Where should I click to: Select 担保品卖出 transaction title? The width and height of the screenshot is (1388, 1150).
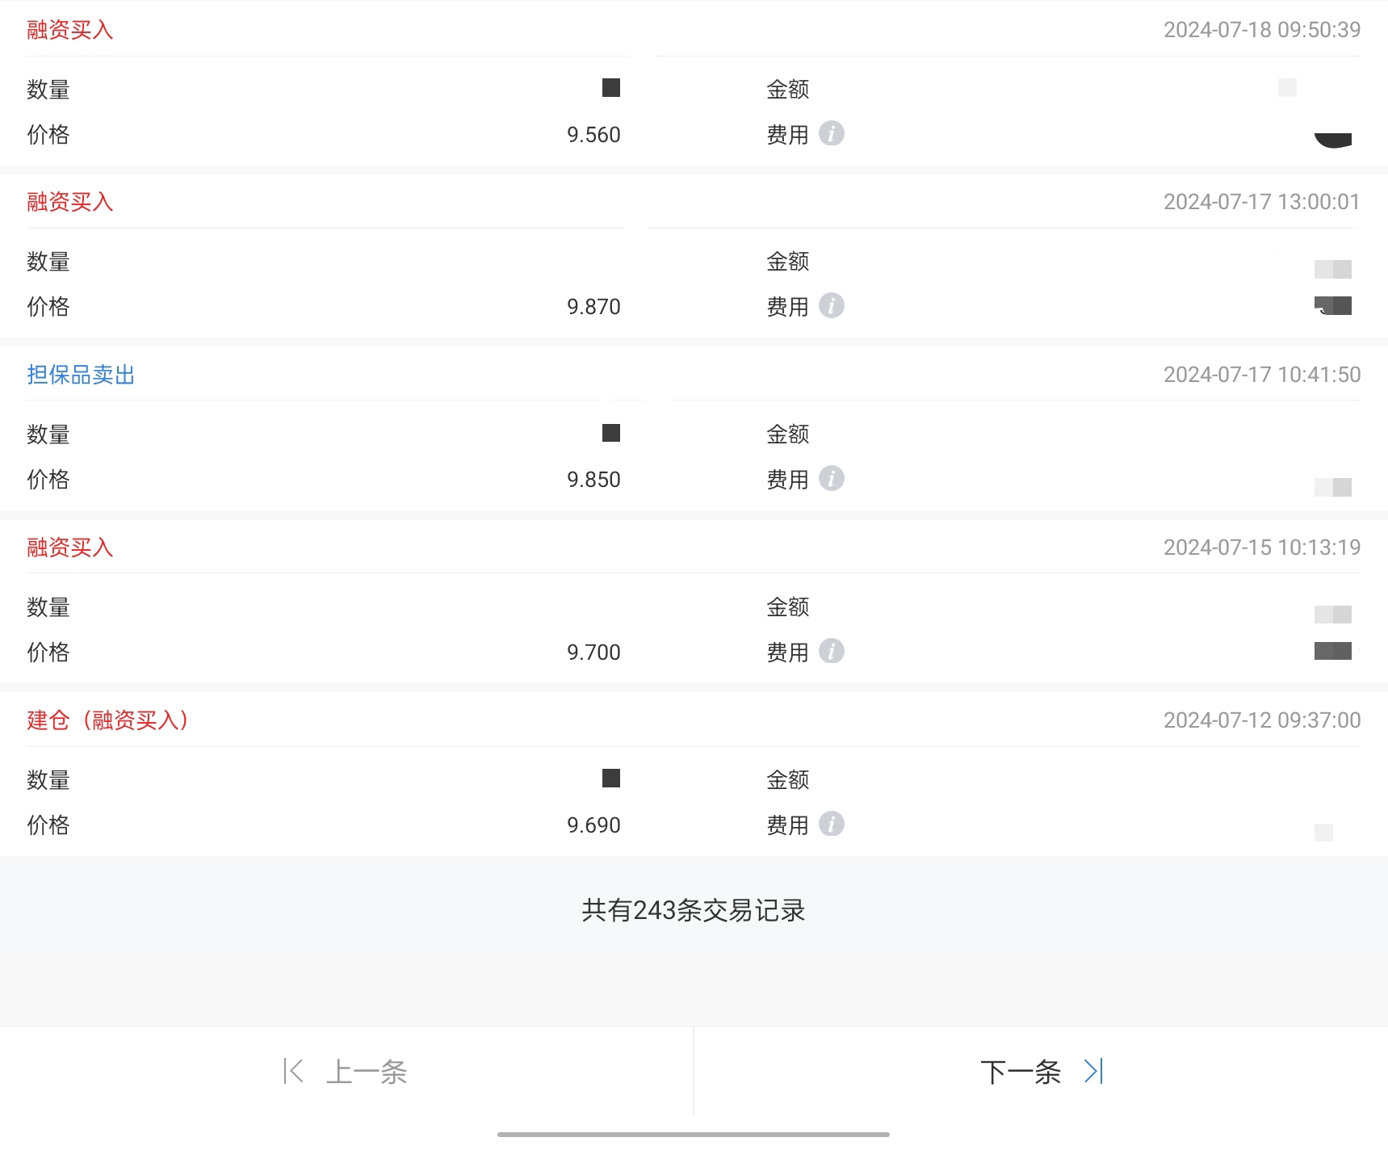coord(81,375)
